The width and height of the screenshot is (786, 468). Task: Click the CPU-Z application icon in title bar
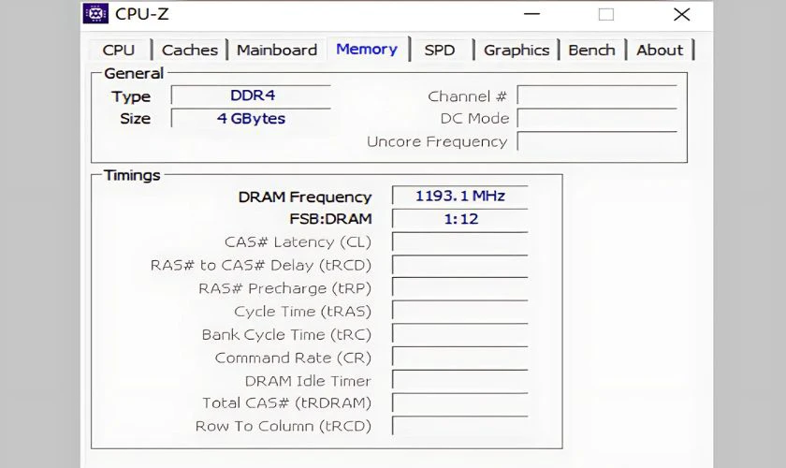point(95,13)
